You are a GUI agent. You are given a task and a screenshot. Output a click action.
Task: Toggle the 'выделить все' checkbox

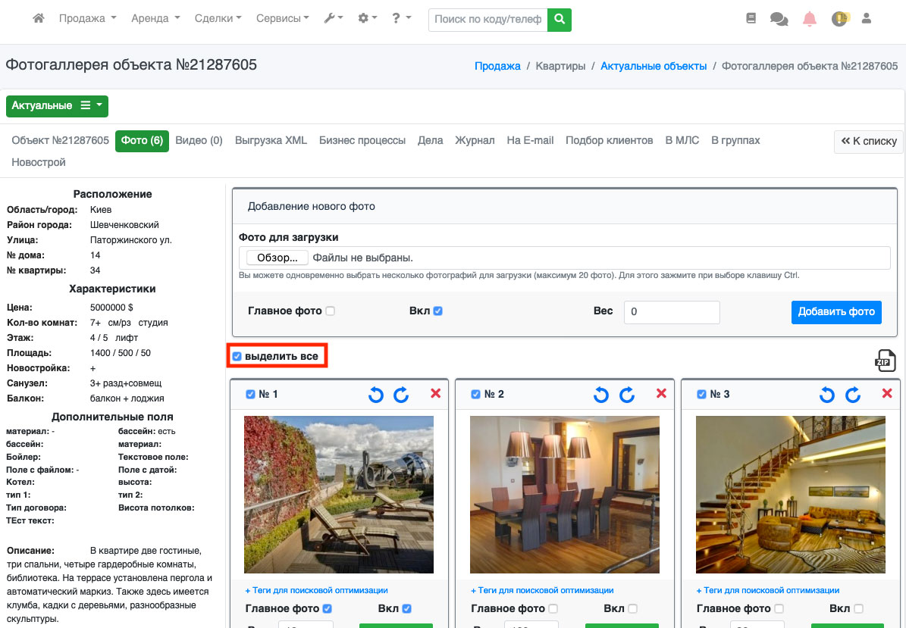point(237,356)
